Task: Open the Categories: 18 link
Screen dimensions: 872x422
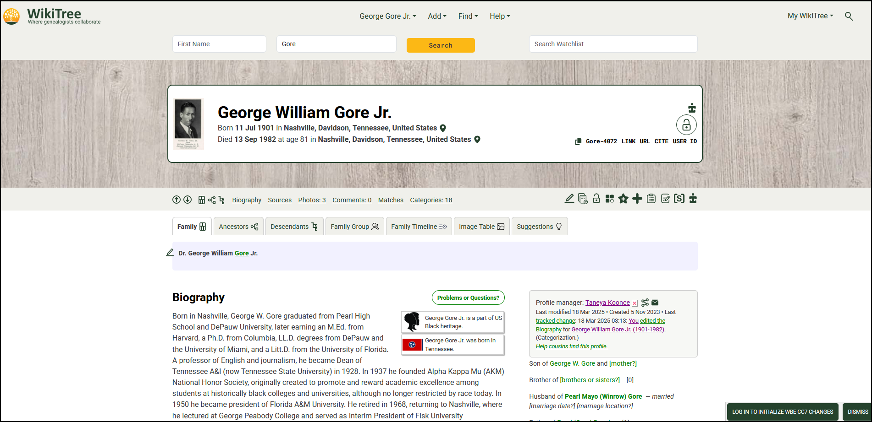Action: [x=431, y=200]
